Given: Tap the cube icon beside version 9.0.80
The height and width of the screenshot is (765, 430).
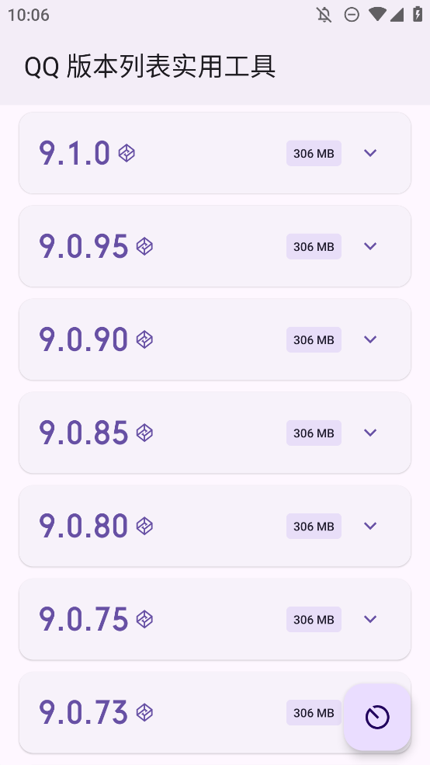Looking at the screenshot, I should [x=144, y=526].
